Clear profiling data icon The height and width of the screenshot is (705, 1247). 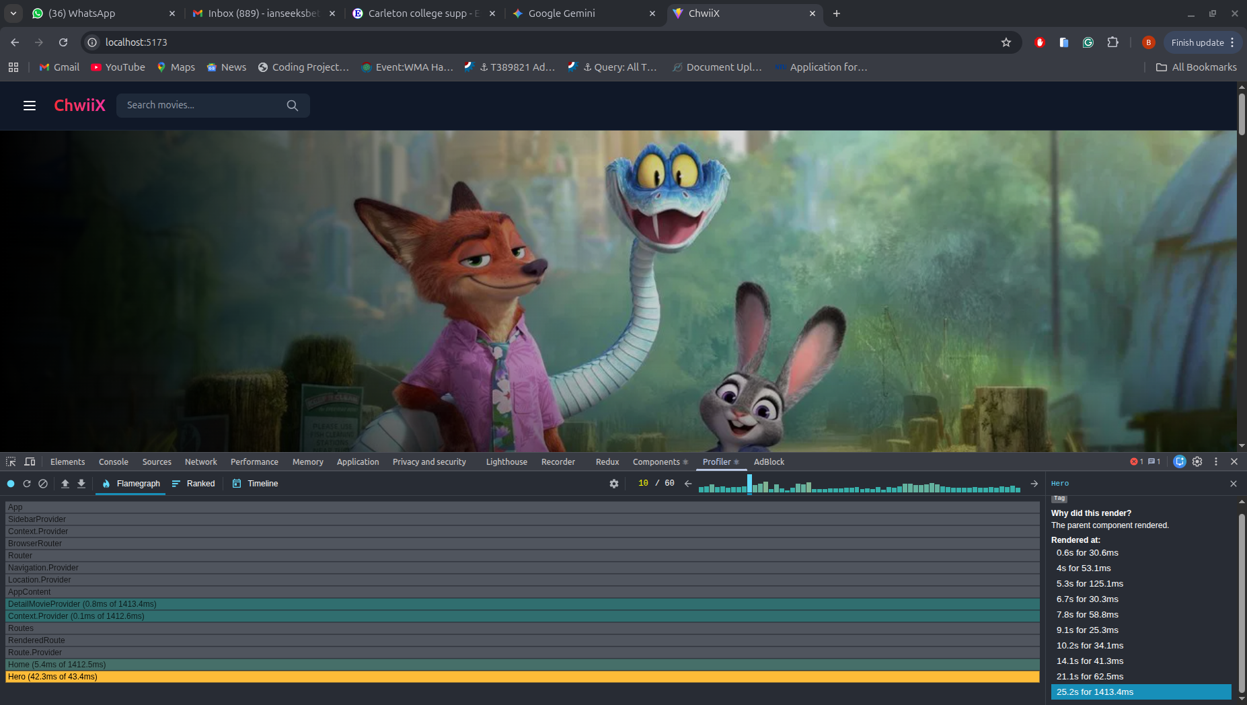click(x=43, y=484)
